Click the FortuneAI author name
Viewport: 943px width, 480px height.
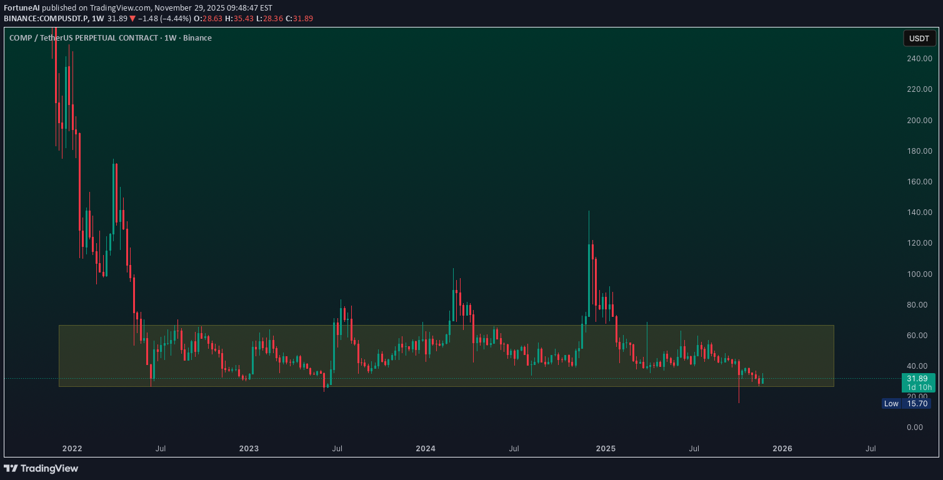[x=22, y=7]
